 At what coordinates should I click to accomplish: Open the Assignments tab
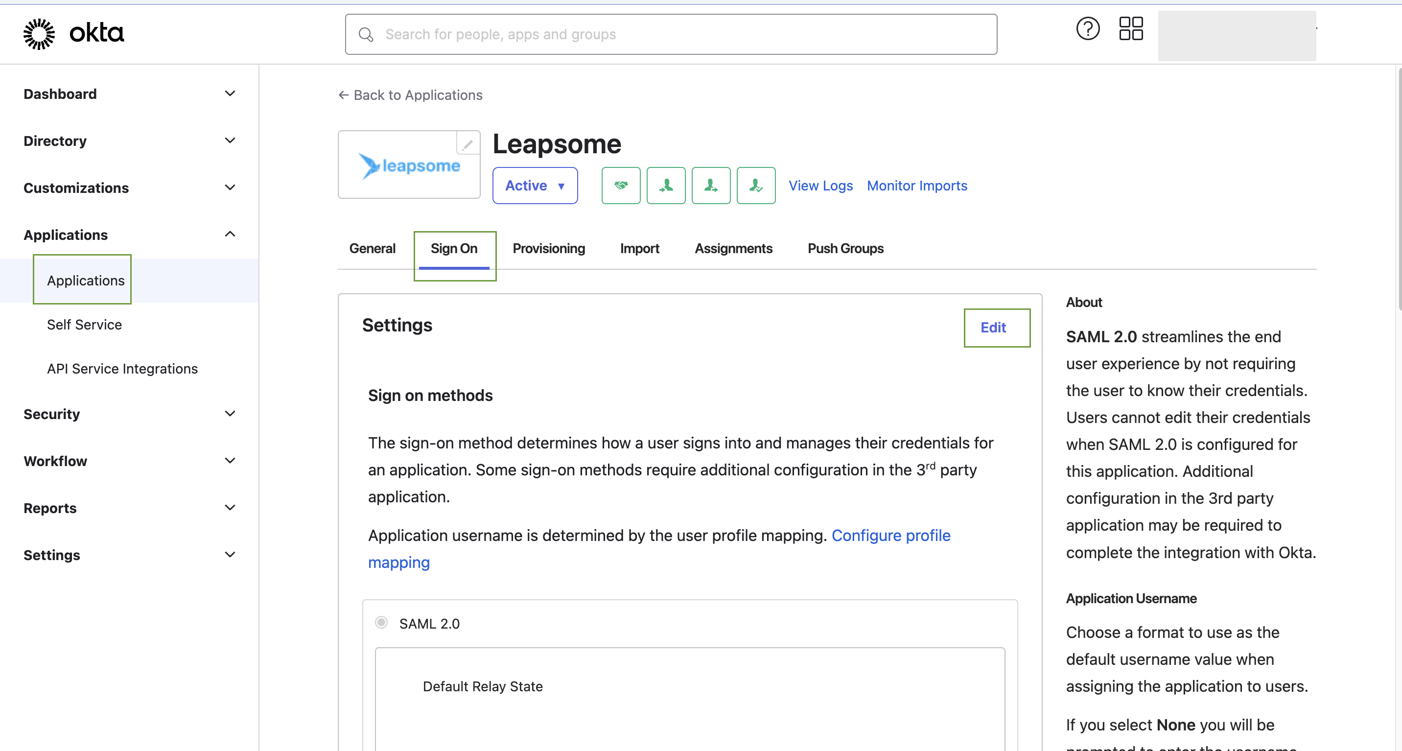pyautogui.click(x=733, y=249)
